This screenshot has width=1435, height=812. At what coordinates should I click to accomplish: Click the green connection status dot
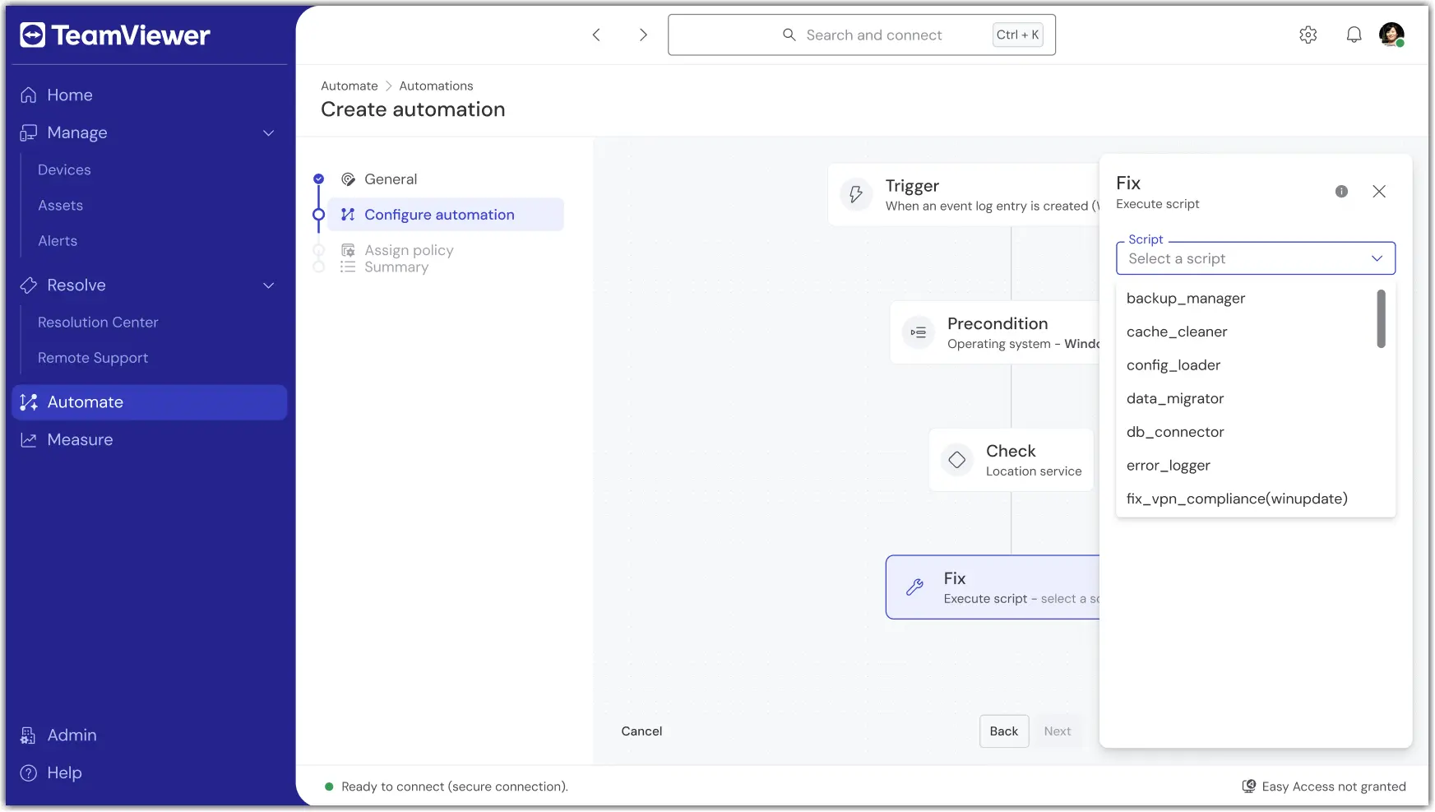[329, 787]
